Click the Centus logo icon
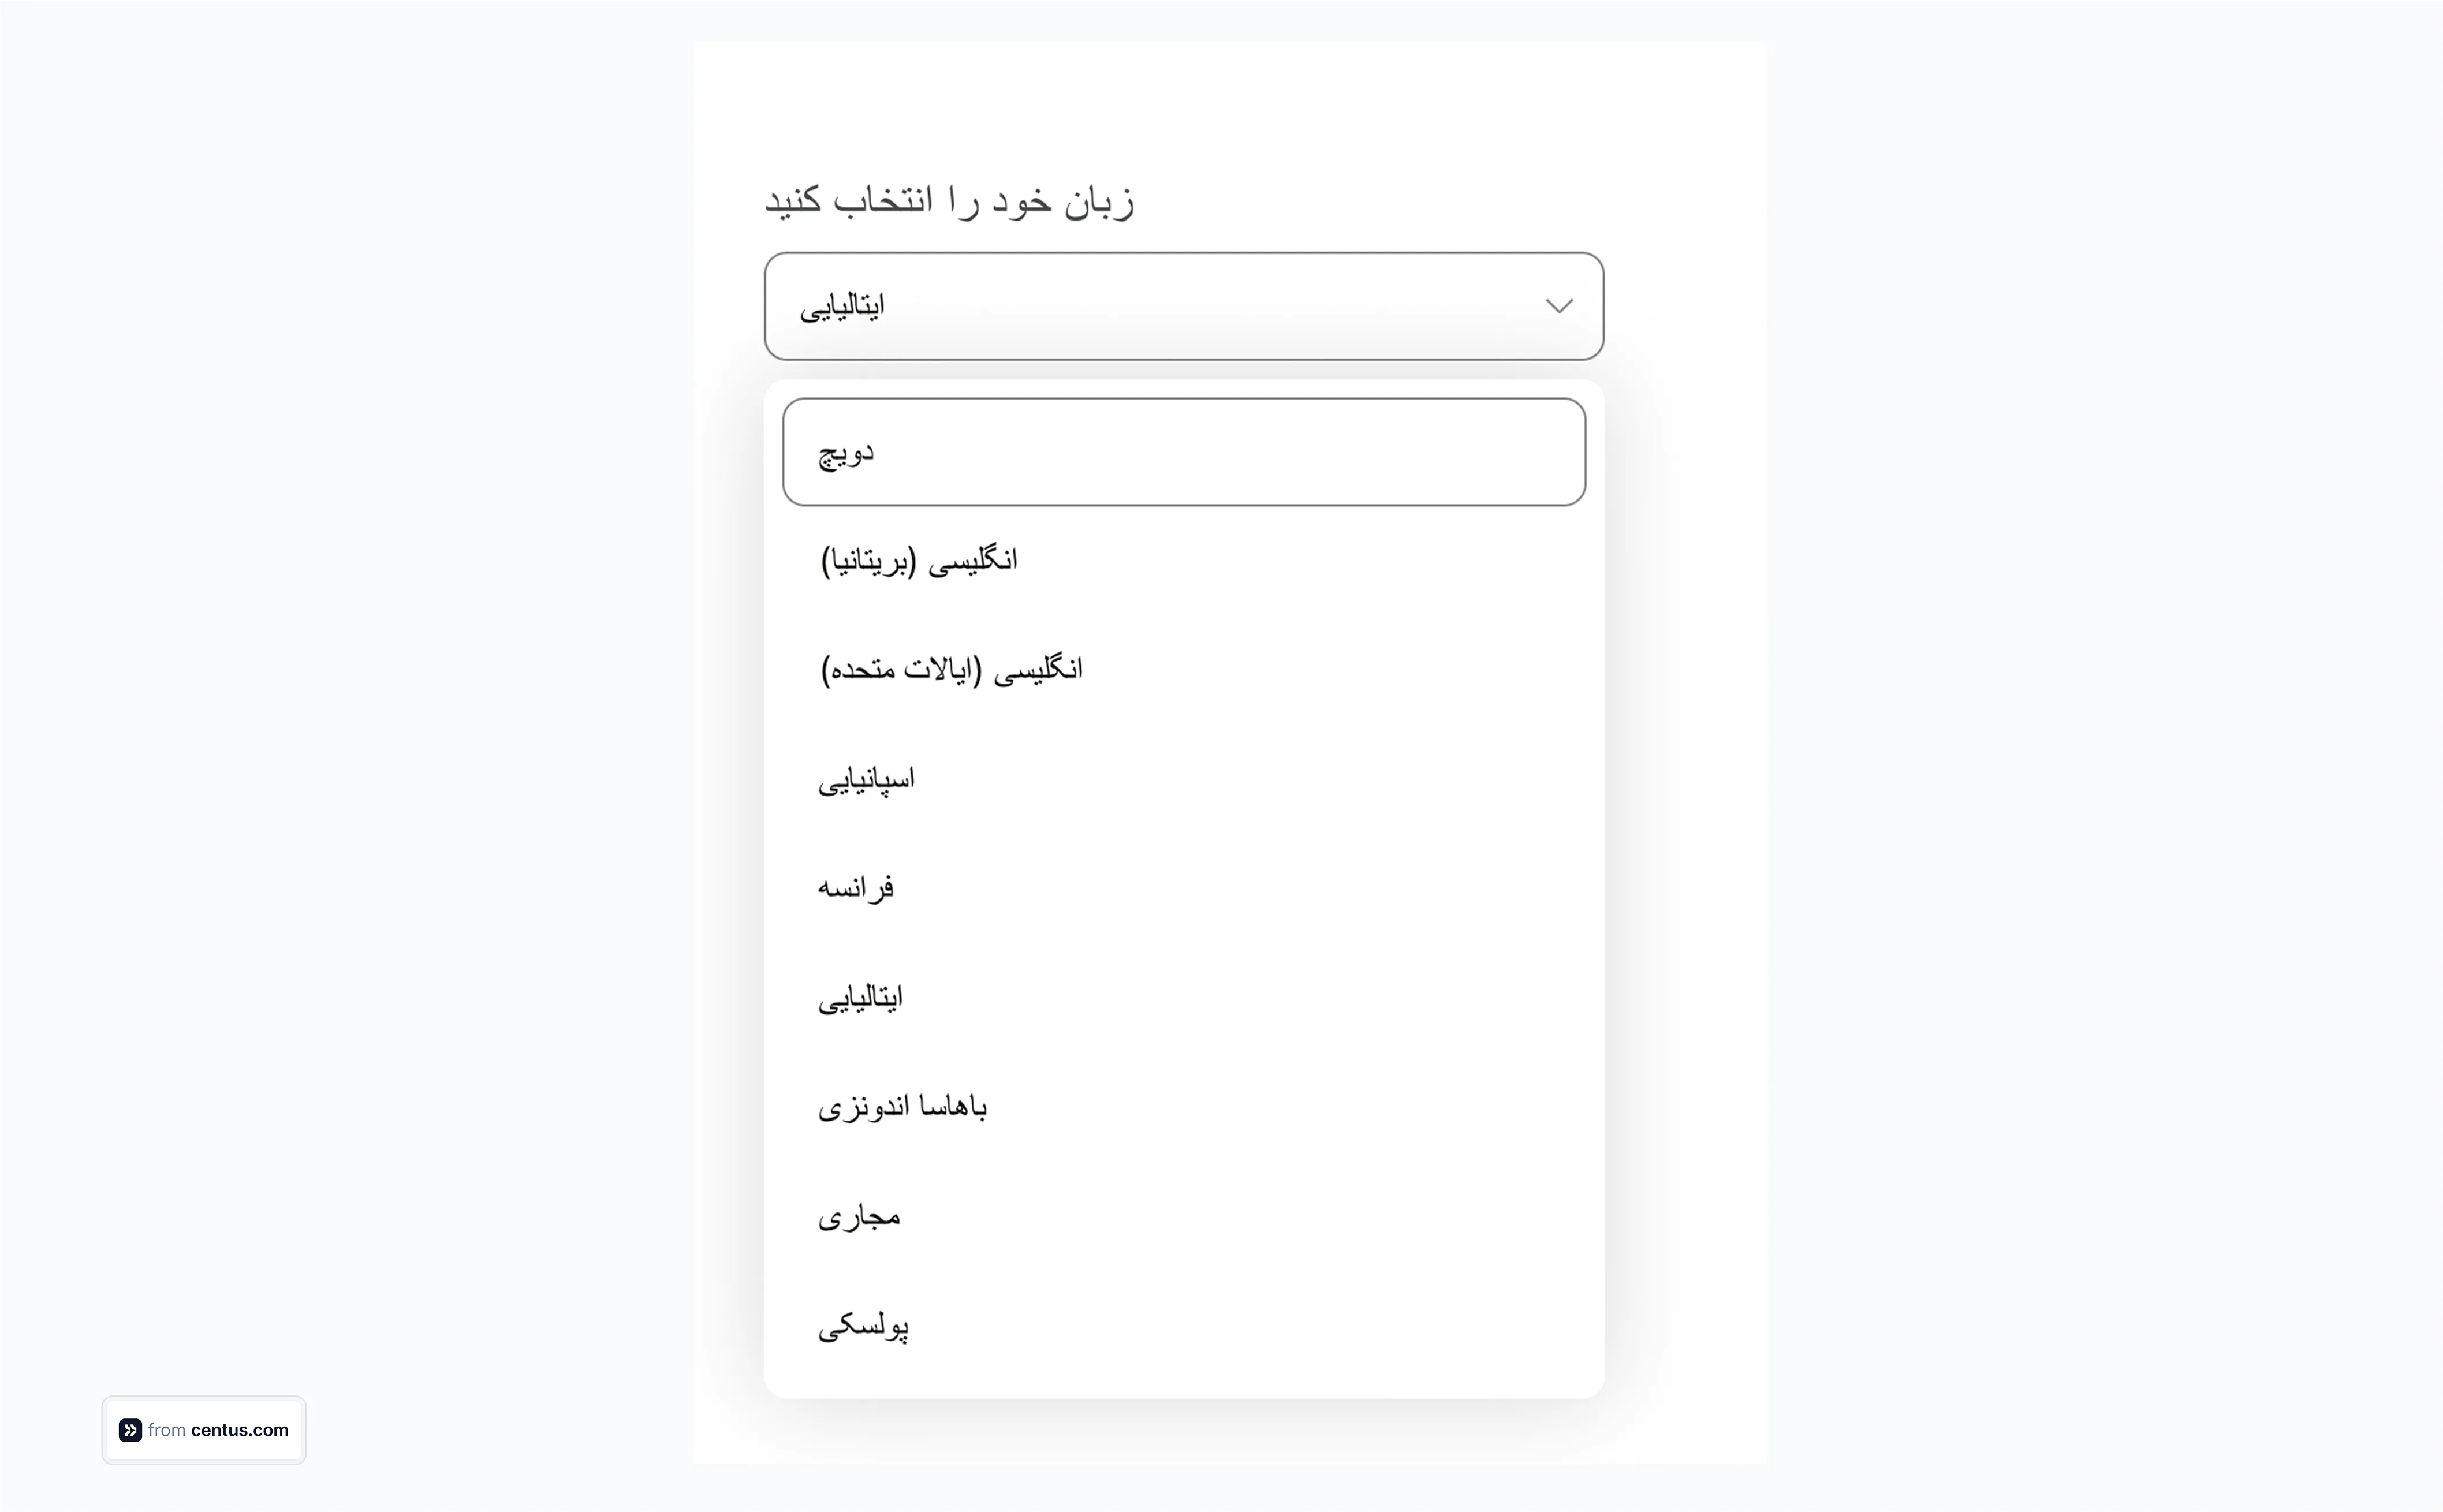The image size is (2443, 1512). pyautogui.click(x=130, y=1430)
